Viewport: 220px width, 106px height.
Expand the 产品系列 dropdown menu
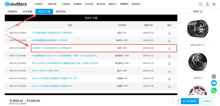39,4
